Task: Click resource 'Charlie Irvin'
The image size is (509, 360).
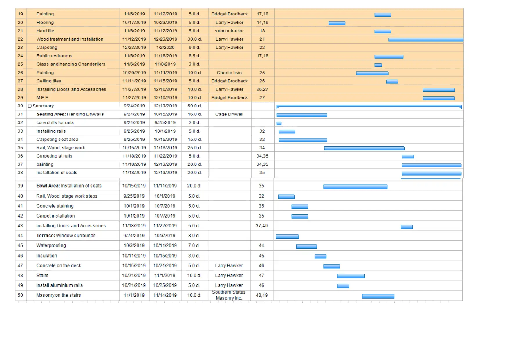Action: tap(229, 73)
